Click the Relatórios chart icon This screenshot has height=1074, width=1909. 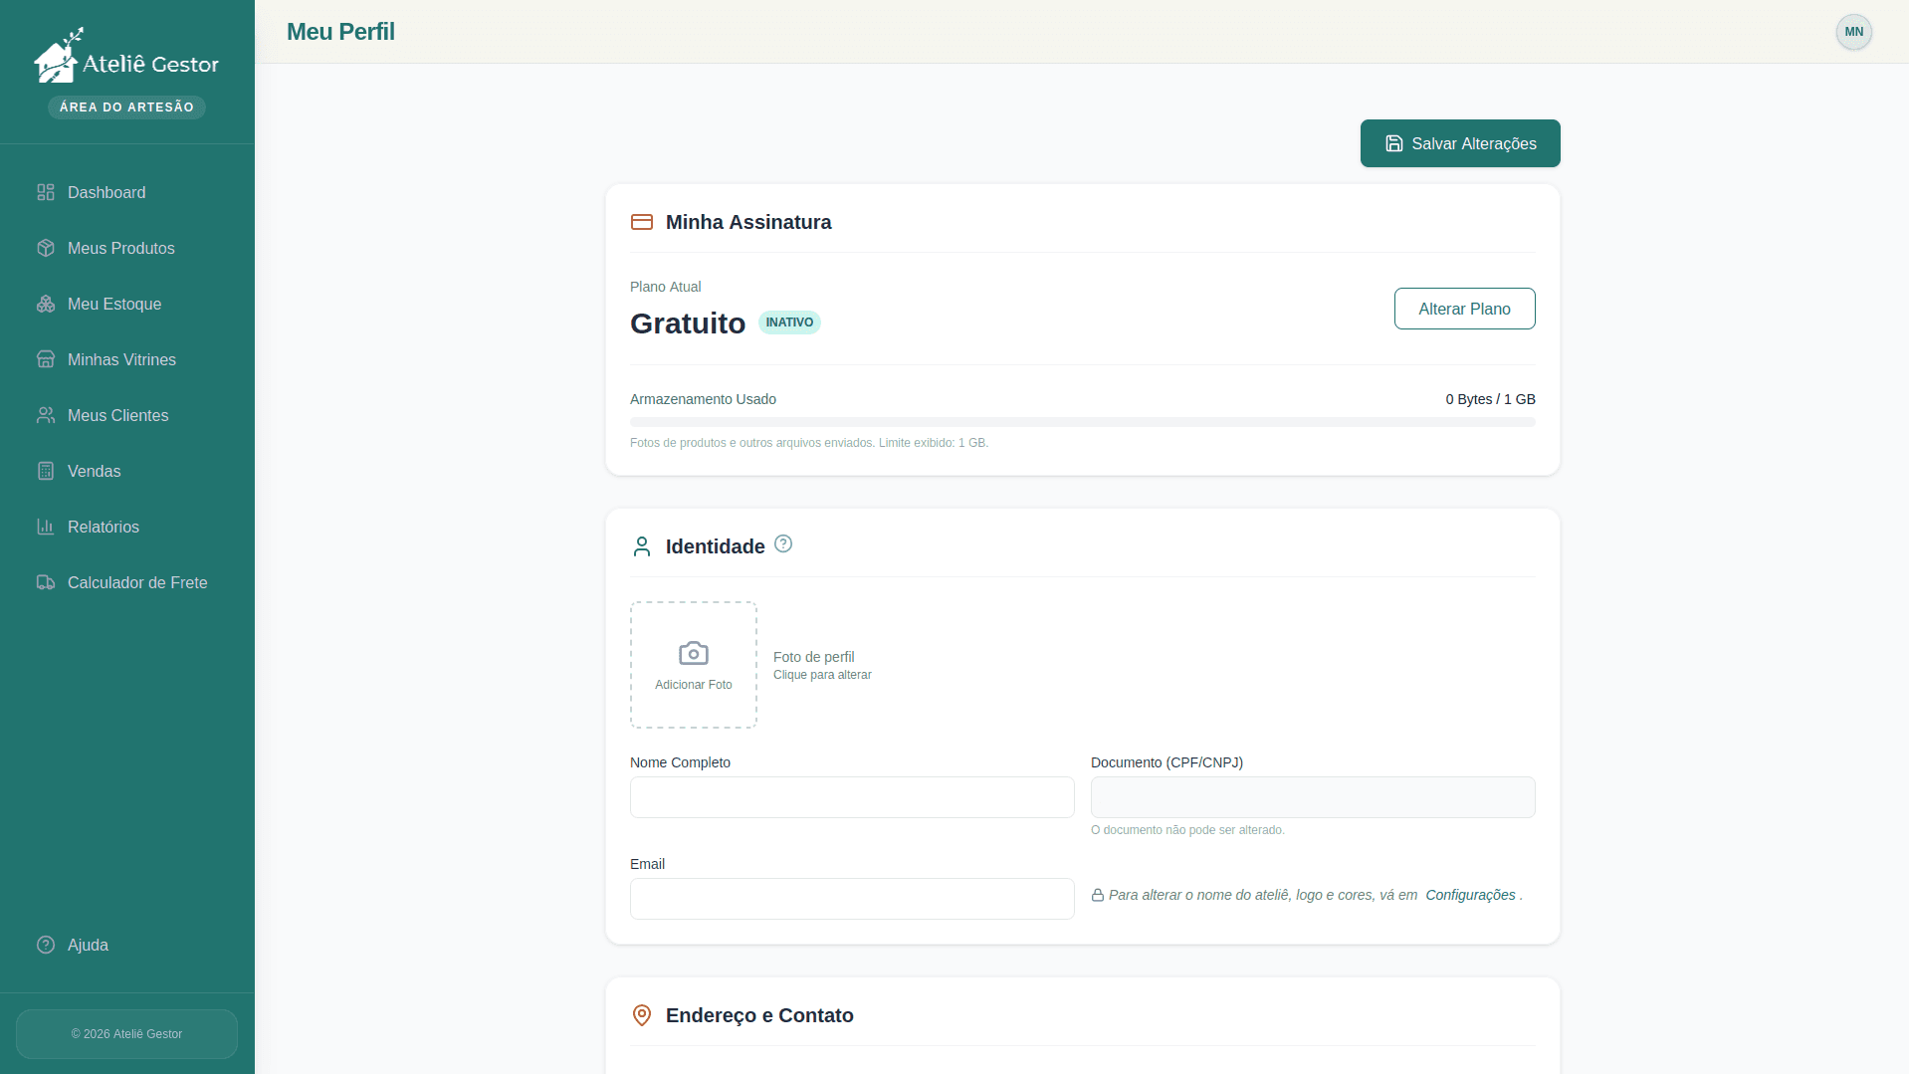click(46, 527)
